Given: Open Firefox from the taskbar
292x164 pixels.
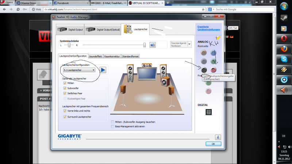Looking at the screenshot, I should click(x=284, y=49).
